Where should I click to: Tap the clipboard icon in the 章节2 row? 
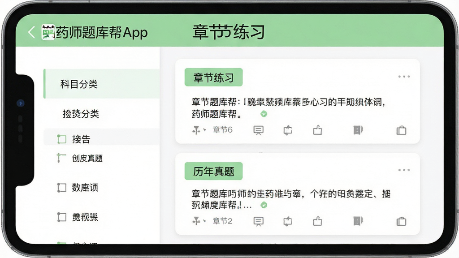[x=401, y=221]
